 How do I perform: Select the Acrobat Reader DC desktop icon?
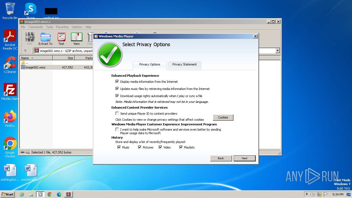[10, 40]
